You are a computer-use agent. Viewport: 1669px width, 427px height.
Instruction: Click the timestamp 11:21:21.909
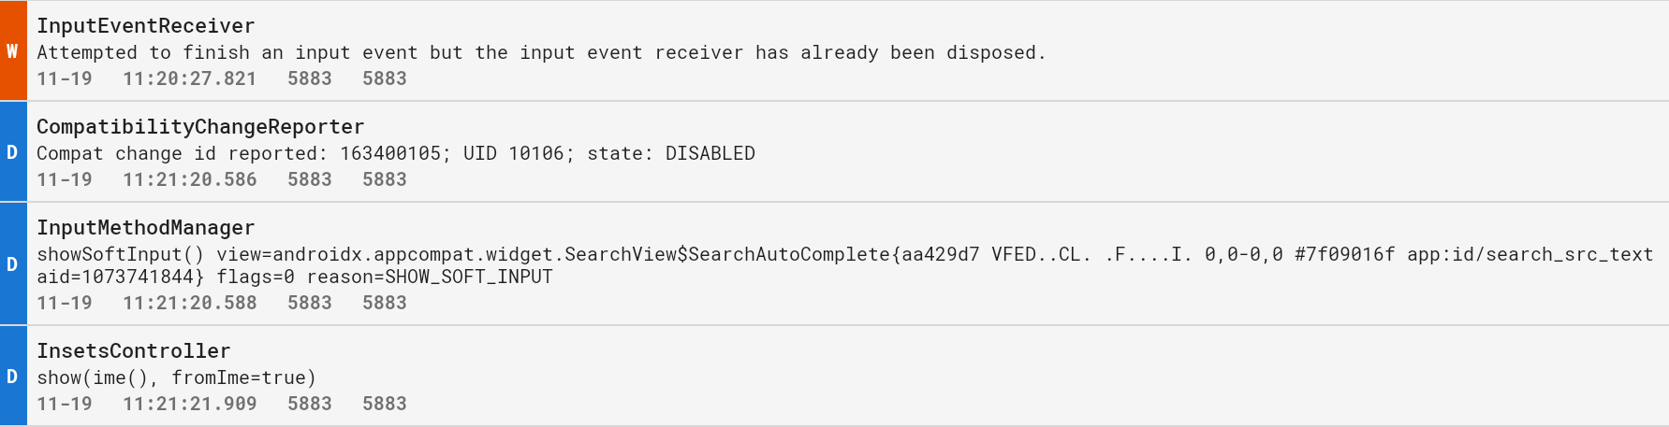click(x=190, y=404)
